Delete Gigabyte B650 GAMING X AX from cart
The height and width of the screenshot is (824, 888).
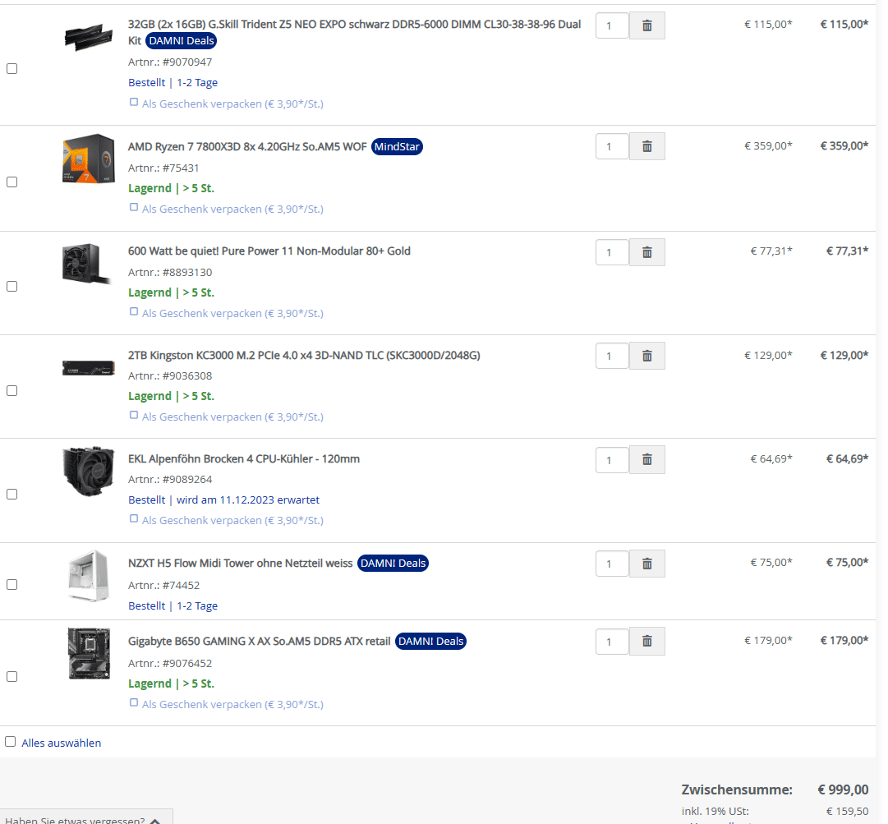[x=646, y=641]
